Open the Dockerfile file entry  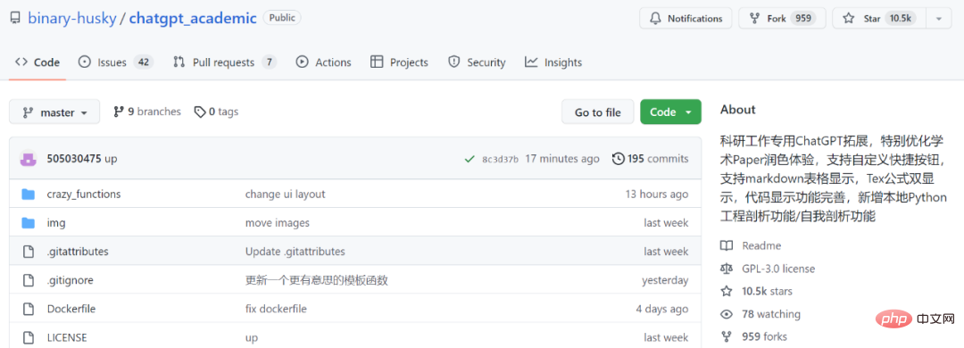71,309
